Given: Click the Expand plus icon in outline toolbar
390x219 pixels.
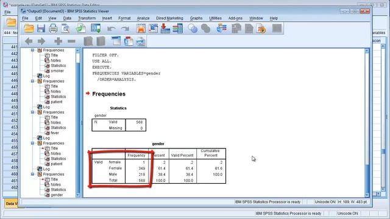Looking at the screenshot, I should click(58, 41).
